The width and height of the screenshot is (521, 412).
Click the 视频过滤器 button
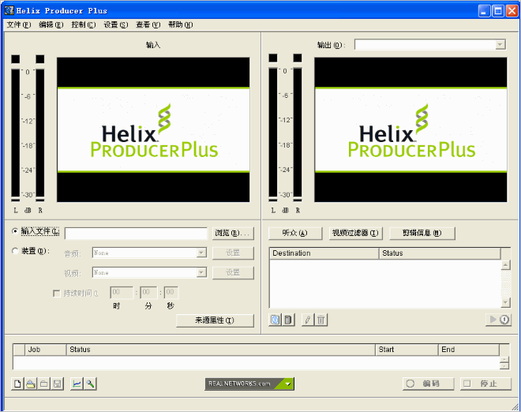(x=355, y=234)
